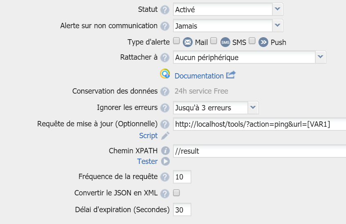Click help icon for Fréquence de la requête

pyautogui.click(x=165, y=177)
